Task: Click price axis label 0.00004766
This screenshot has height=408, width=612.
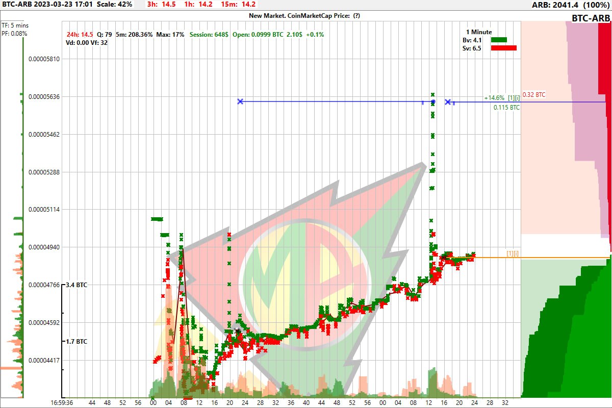Action: [x=44, y=285]
